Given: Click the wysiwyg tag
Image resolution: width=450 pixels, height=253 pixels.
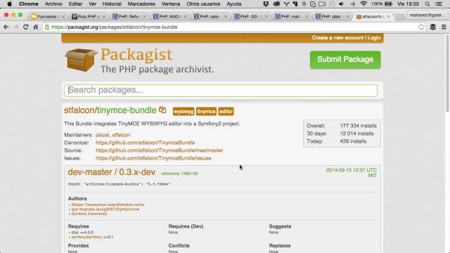Looking at the screenshot, I should [184, 111].
